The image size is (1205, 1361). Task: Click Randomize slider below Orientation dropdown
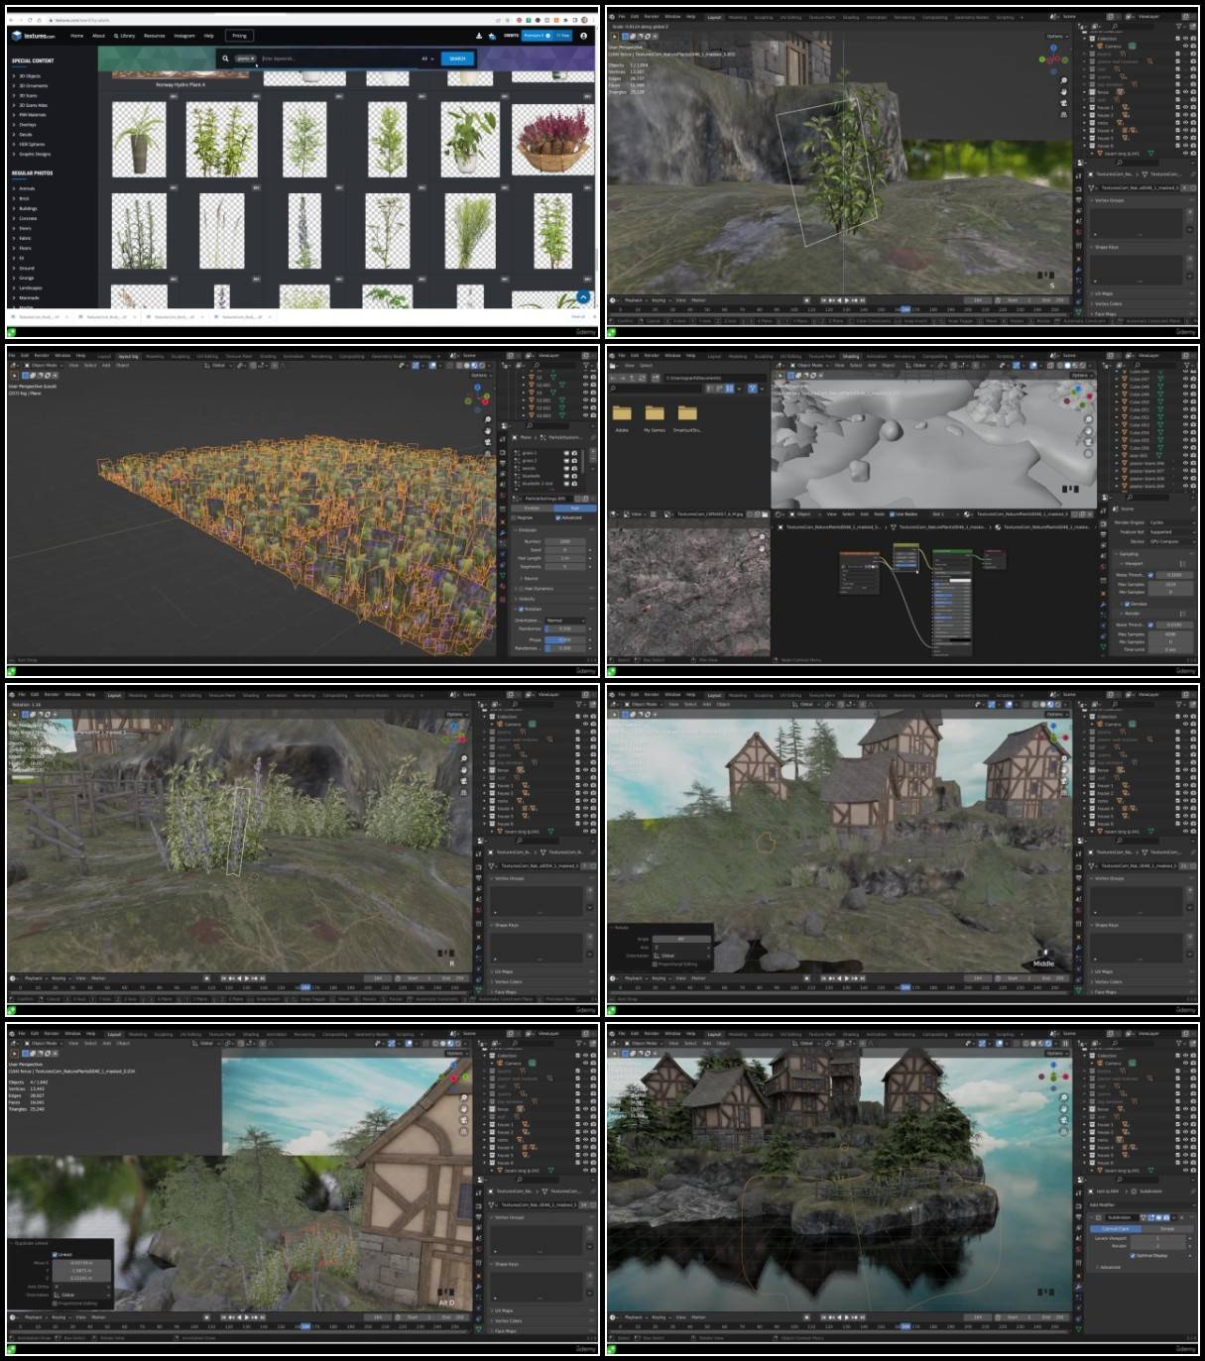[564, 628]
